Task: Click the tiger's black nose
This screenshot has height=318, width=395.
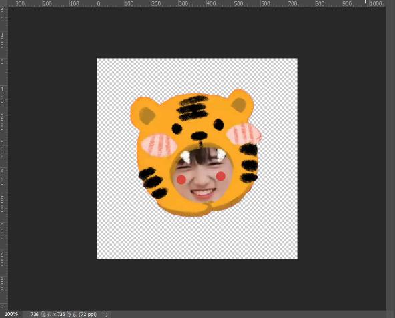Action: (x=199, y=136)
